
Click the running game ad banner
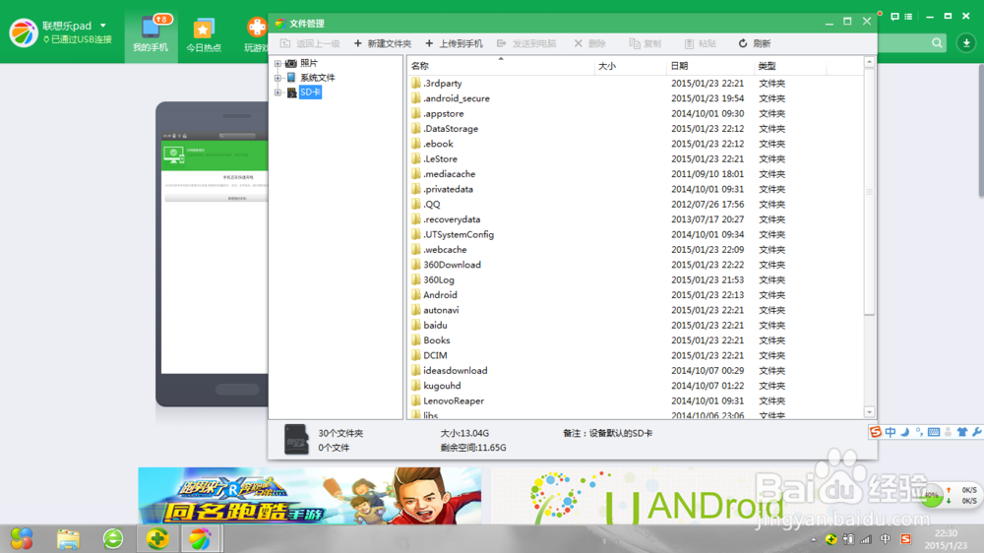point(309,495)
